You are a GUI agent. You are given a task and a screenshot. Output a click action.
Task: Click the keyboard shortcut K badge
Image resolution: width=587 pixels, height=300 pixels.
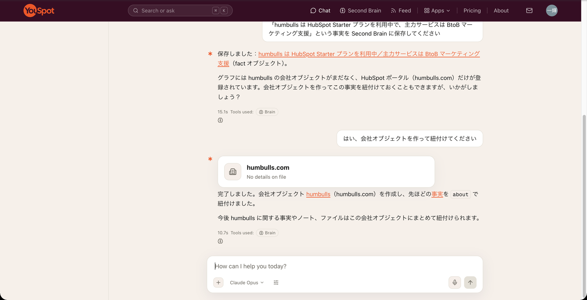point(224,11)
